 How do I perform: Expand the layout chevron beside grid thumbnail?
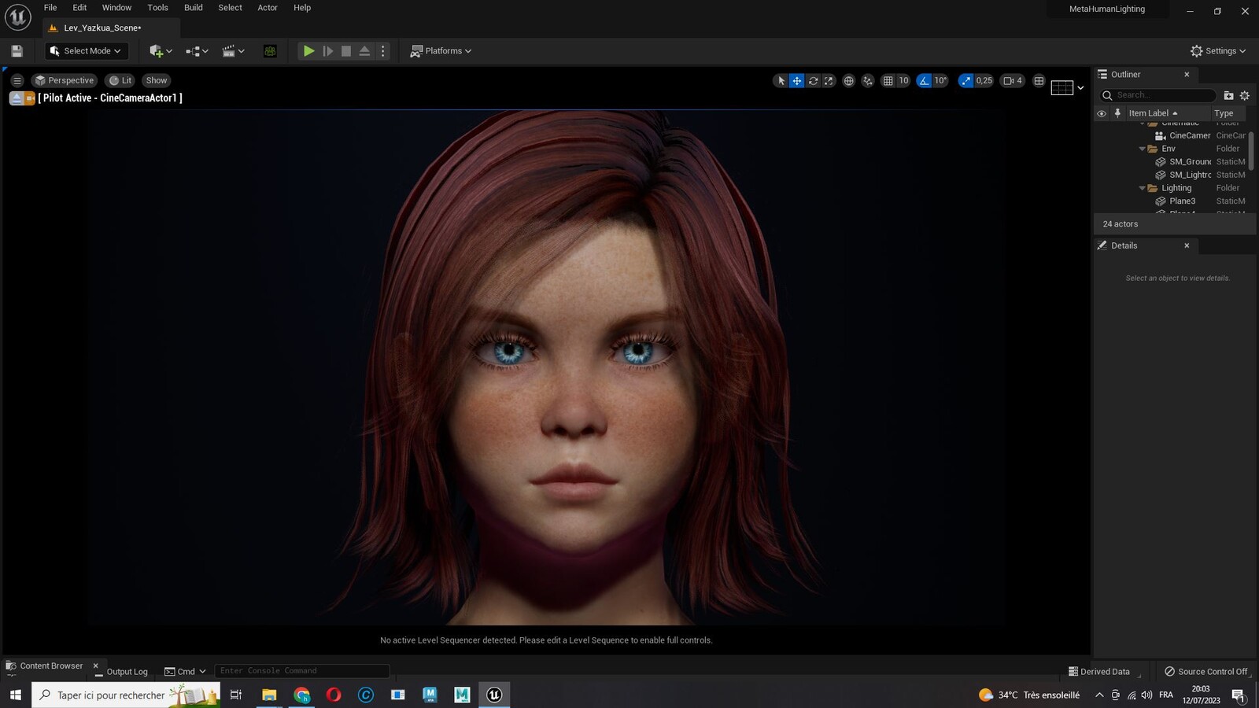point(1080,87)
